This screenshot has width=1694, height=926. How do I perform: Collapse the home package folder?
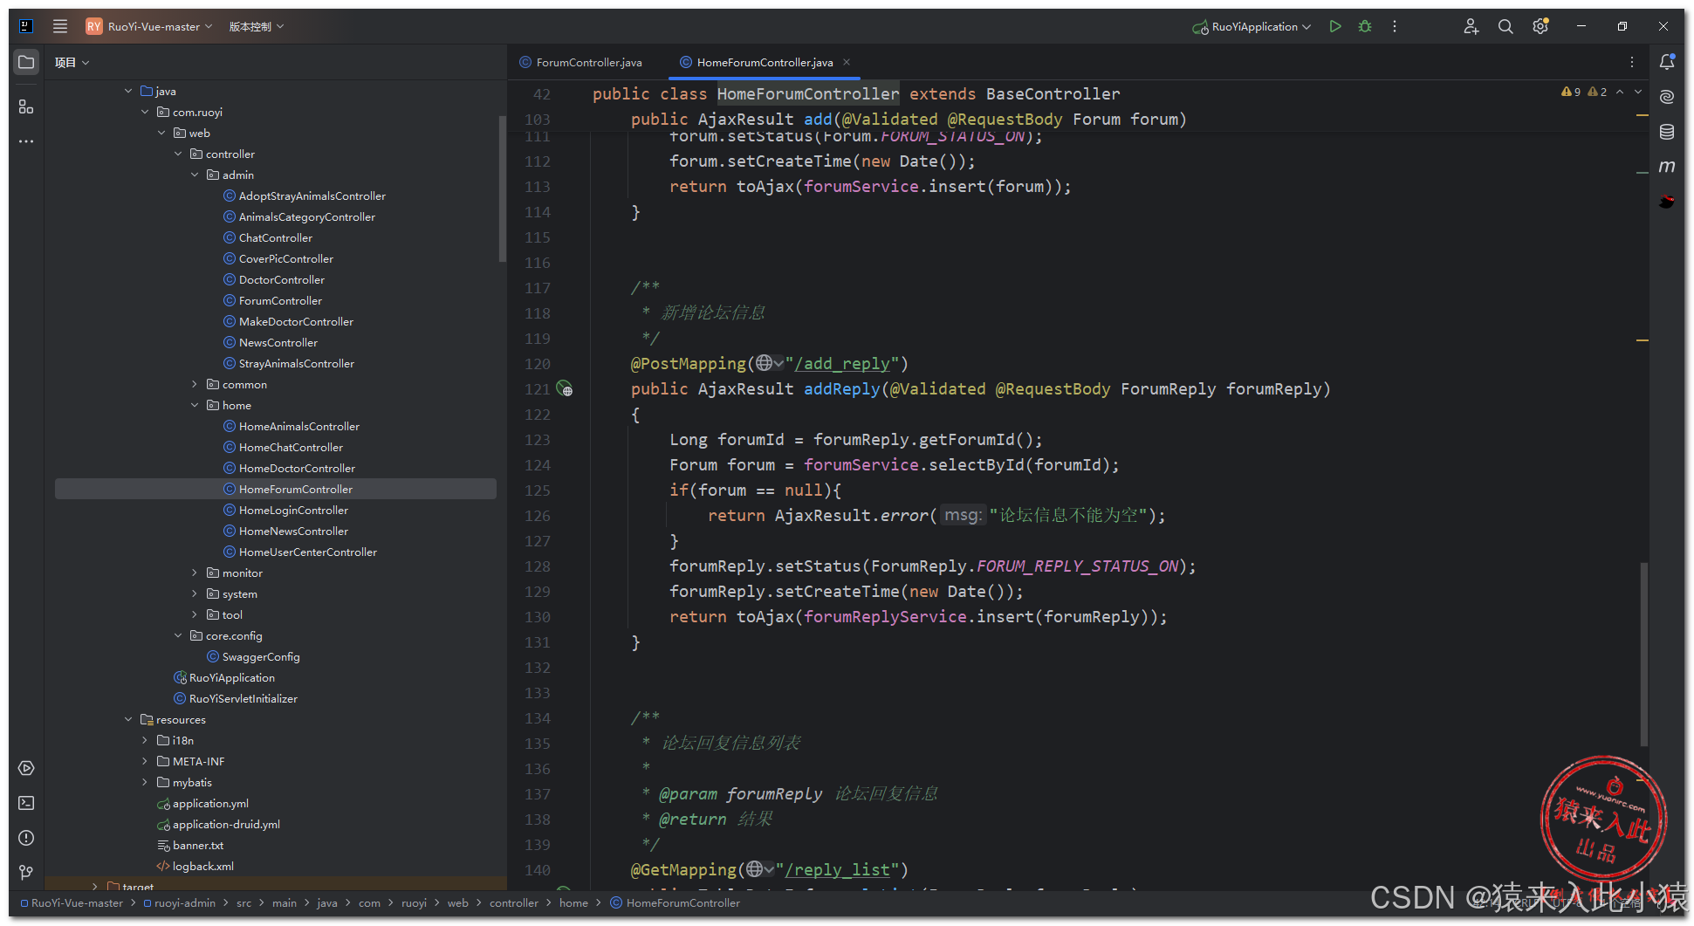tap(195, 405)
